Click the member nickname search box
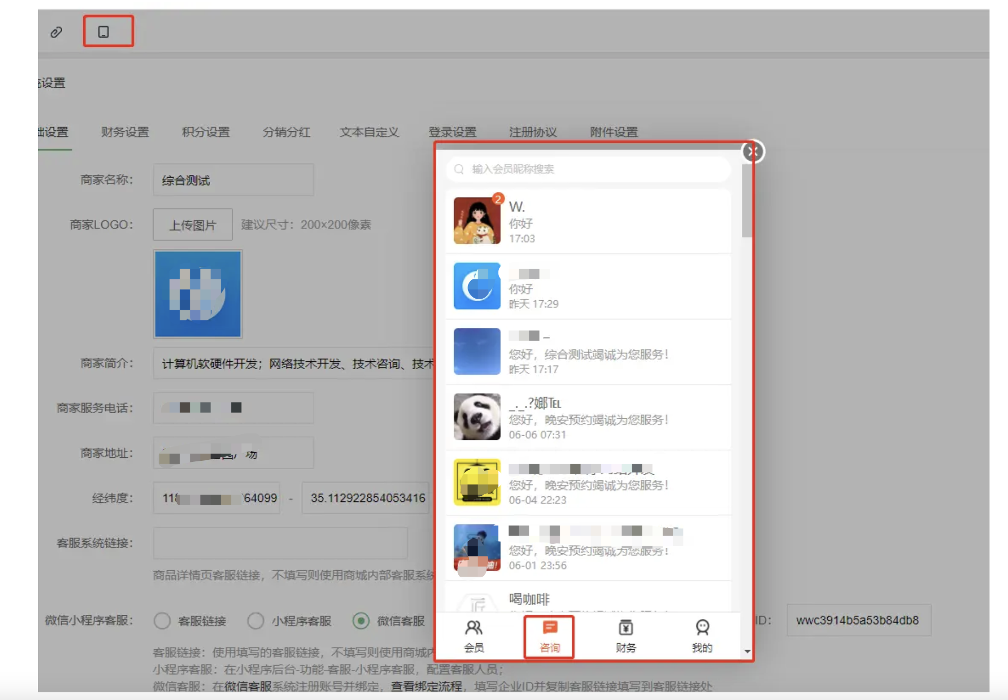1008x700 pixels. click(589, 169)
